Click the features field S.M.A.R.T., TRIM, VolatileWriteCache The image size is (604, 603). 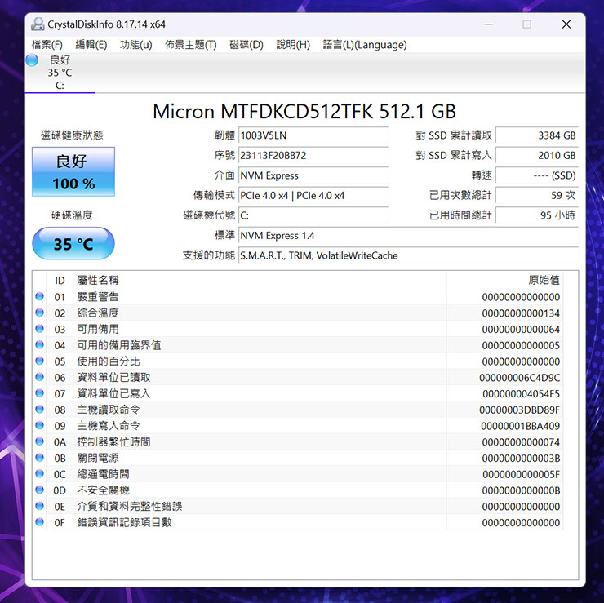[x=408, y=255]
